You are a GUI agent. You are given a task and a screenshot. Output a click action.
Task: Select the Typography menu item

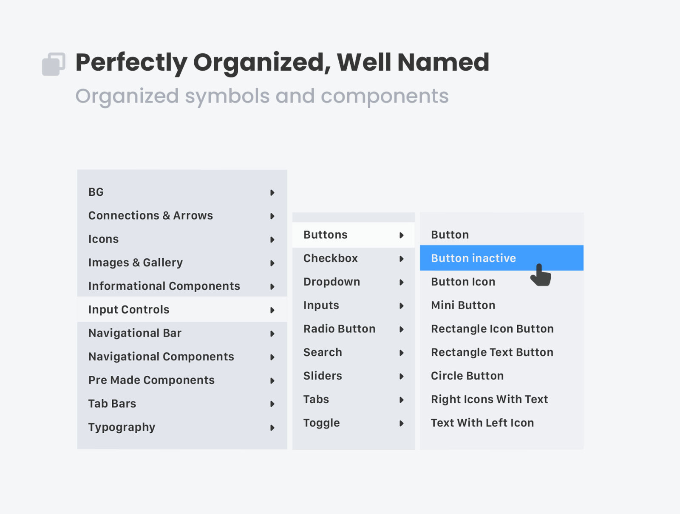coord(122,427)
